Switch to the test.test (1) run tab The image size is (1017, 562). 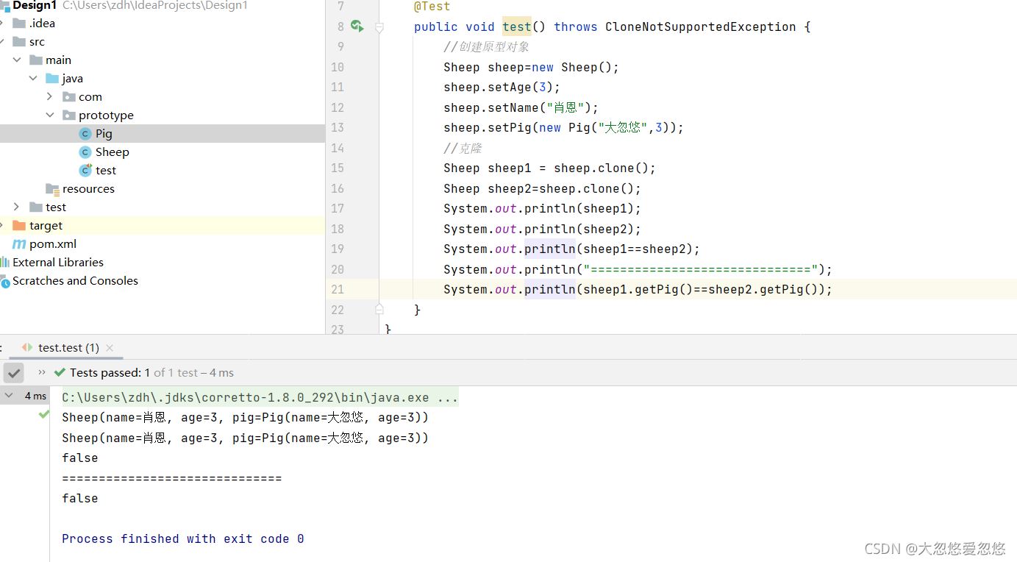point(68,348)
